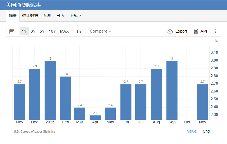Open the three-dot more options menu
Viewport: 227px width, 144px height.
(216, 31)
